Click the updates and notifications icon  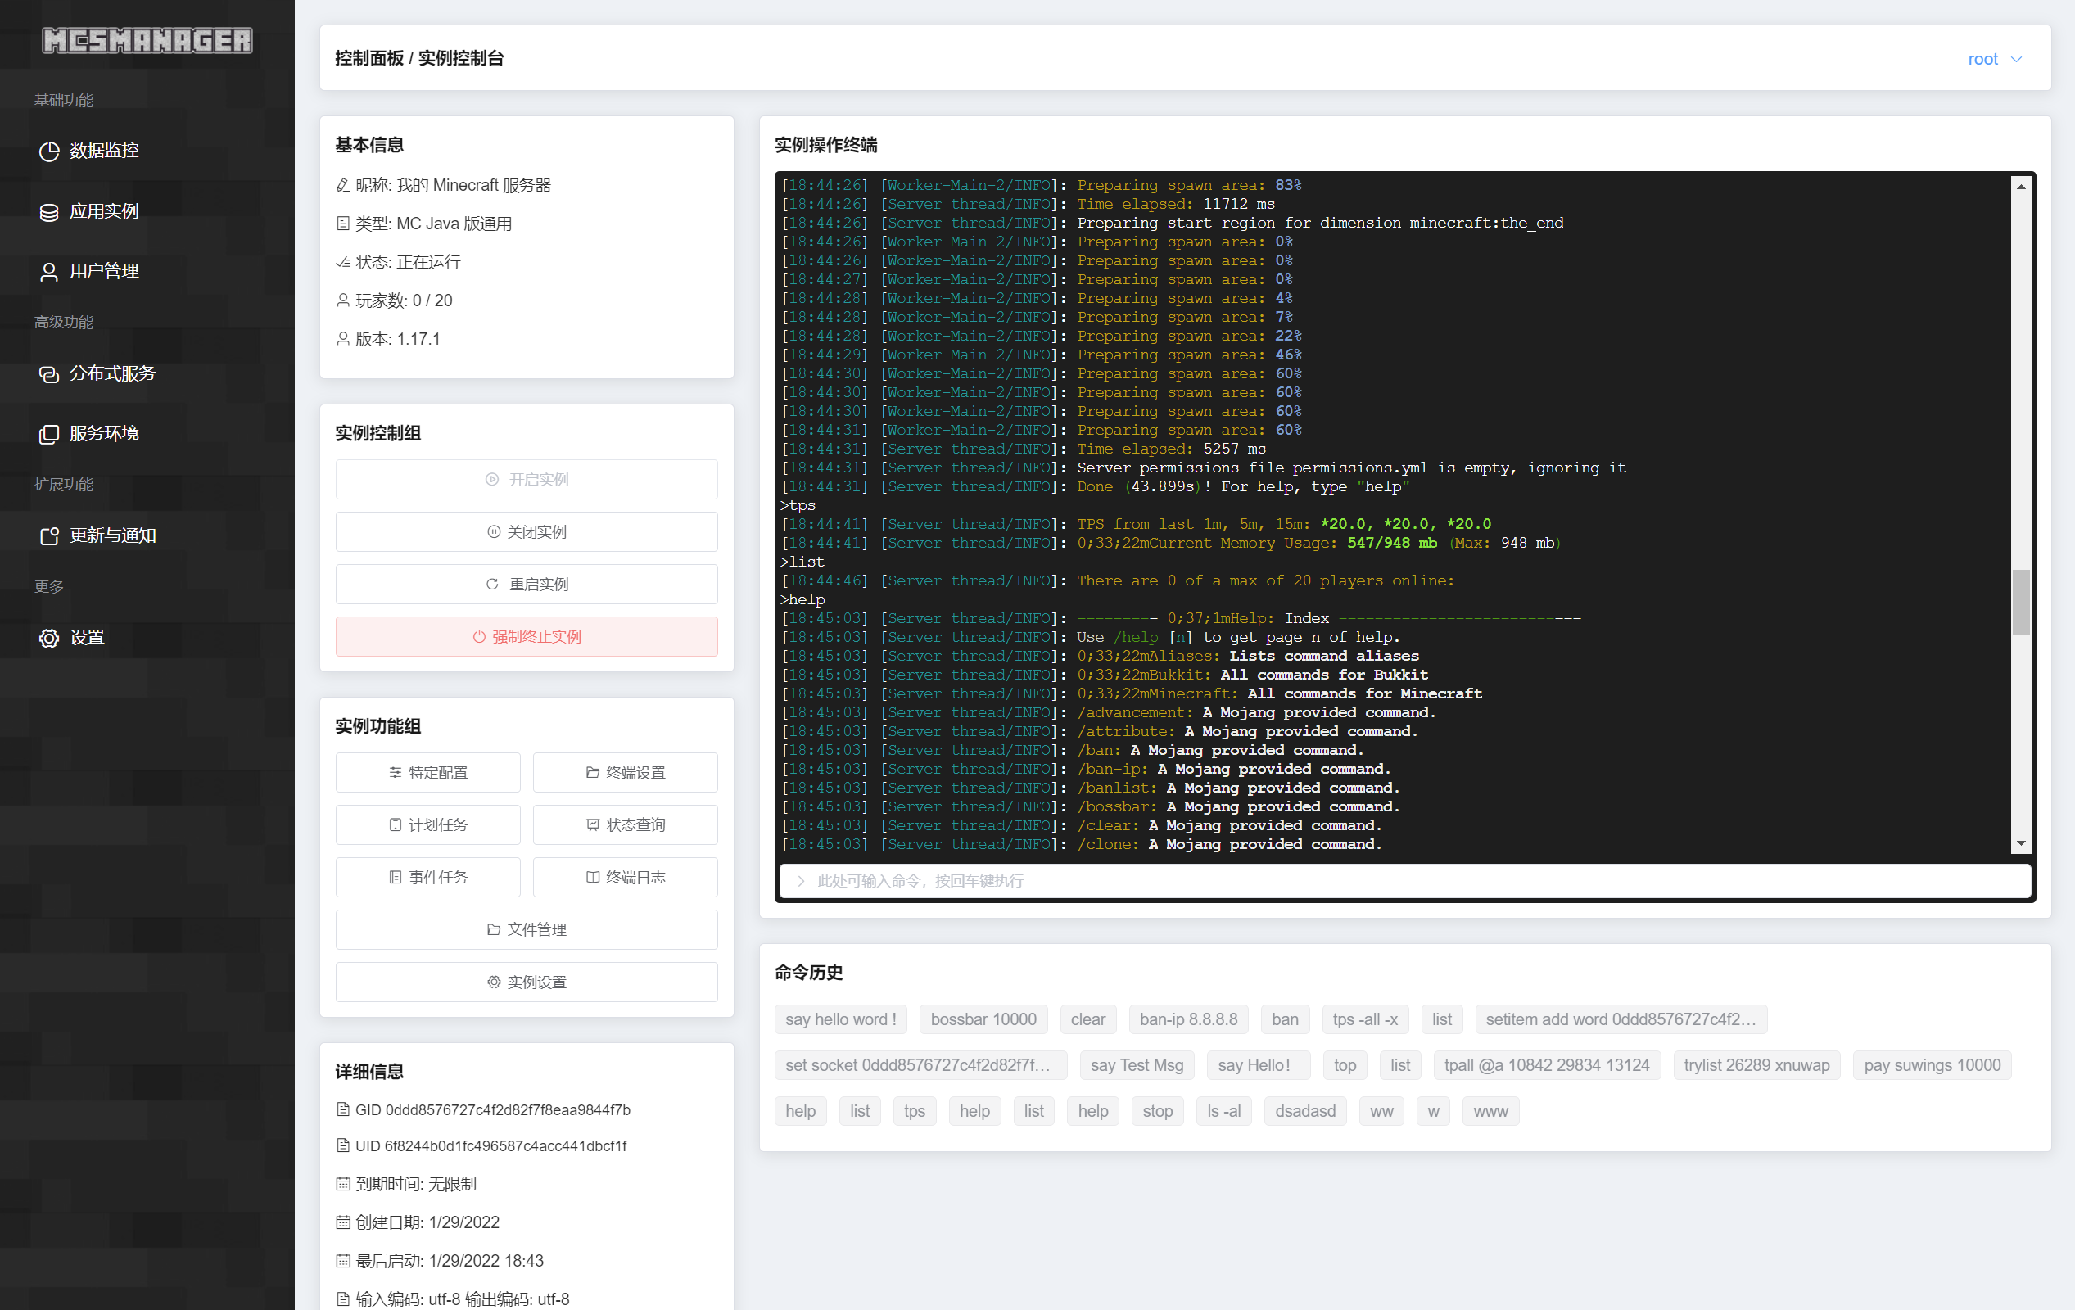(49, 536)
